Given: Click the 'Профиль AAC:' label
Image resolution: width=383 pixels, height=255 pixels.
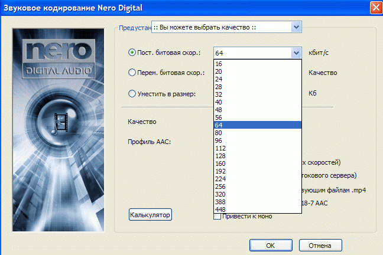Looking at the screenshot, I should pyautogui.click(x=150, y=142).
